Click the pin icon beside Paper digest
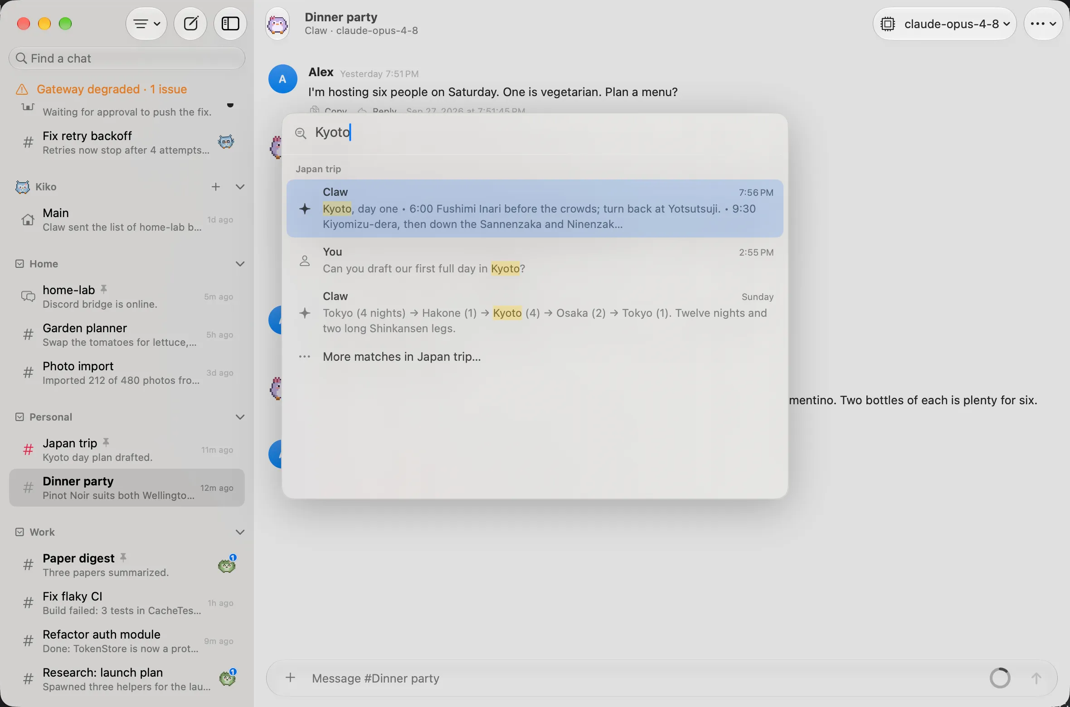 tap(123, 557)
